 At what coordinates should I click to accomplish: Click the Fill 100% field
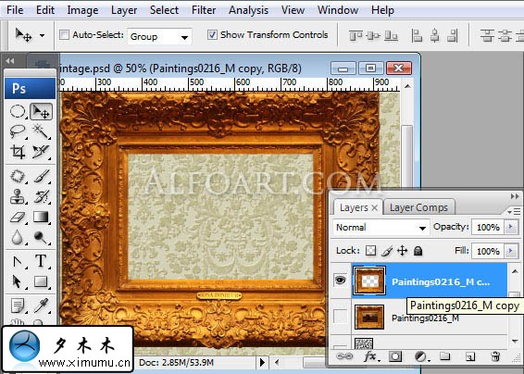(x=488, y=251)
